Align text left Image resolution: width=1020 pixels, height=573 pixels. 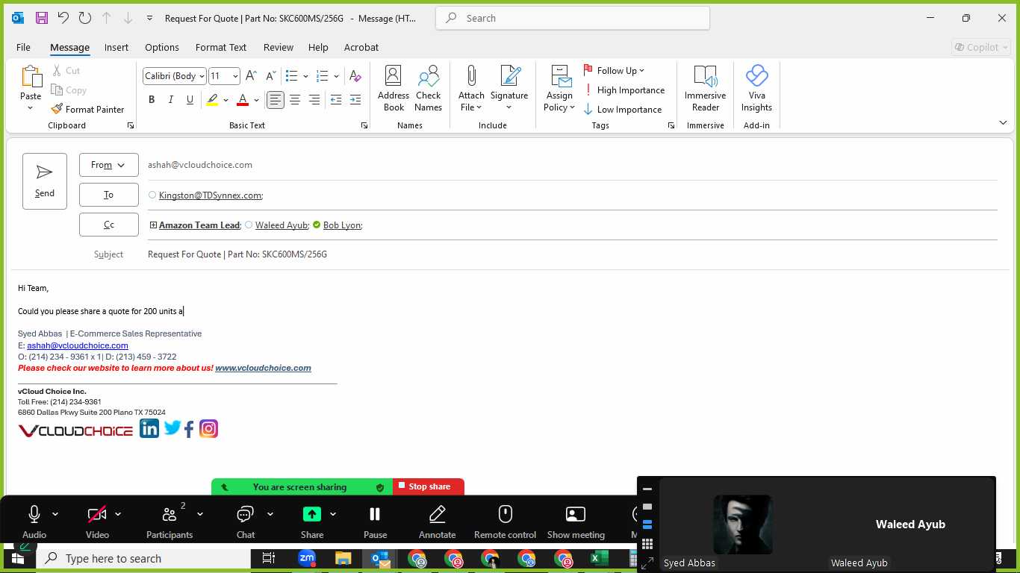tap(276, 100)
